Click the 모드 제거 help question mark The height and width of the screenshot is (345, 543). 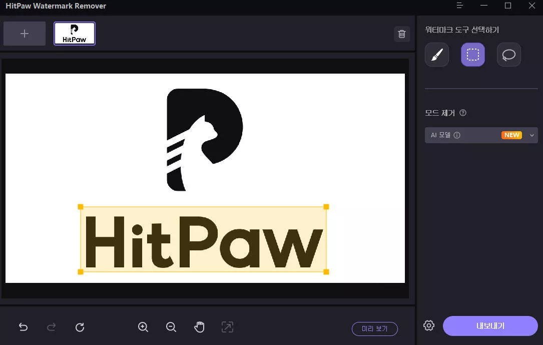click(x=462, y=113)
